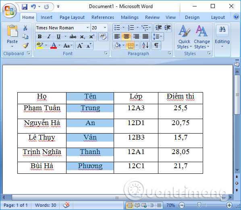Image resolution: width=241 pixels, height=210 pixels.
Task: Click the Increase Indent icon
Action: click(167, 28)
